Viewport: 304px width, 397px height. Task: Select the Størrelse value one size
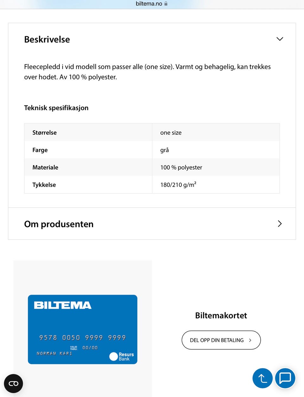(x=171, y=133)
